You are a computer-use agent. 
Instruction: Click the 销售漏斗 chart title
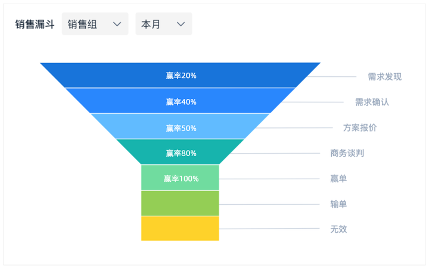coord(35,24)
